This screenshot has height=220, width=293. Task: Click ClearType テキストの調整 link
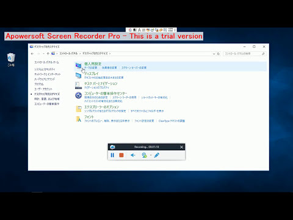tap(172, 121)
